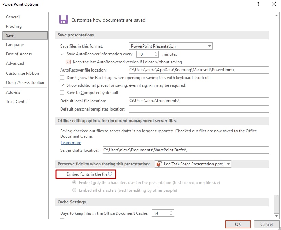Viewport: 281px width, 230px height.
Task: Click the cache days value field showing 14
Action: coord(161,213)
